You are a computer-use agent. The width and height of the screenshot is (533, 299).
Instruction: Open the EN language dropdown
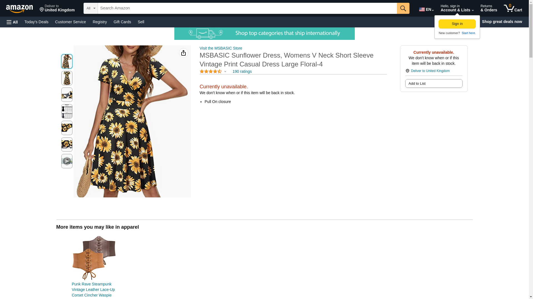point(426,9)
